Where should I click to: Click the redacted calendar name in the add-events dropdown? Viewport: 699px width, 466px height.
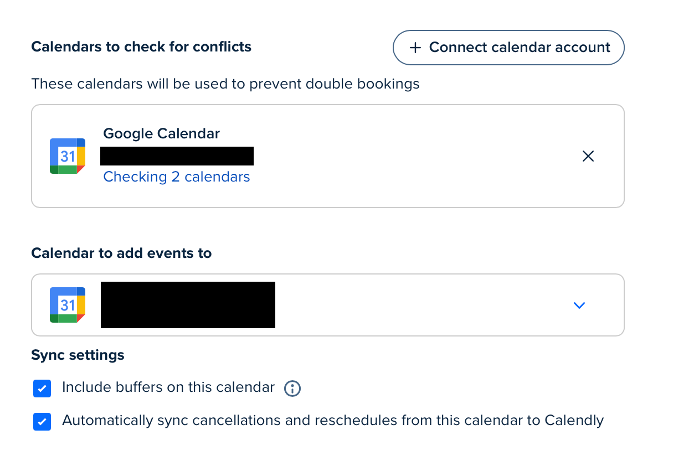[x=188, y=305]
